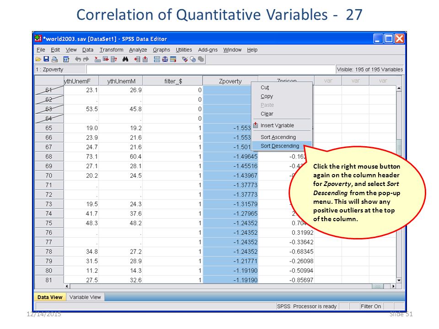The width and height of the screenshot is (439, 329).
Task: Click the horizontal scrollbar left arrow
Action: click(67, 286)
